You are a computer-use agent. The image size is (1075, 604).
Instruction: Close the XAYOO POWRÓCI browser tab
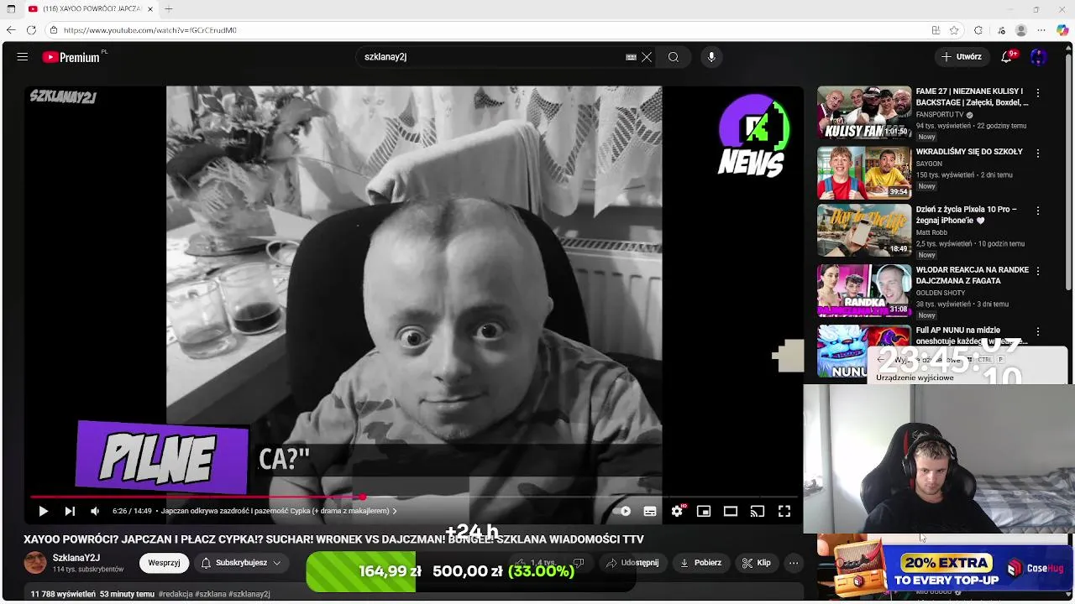point(150,9)
